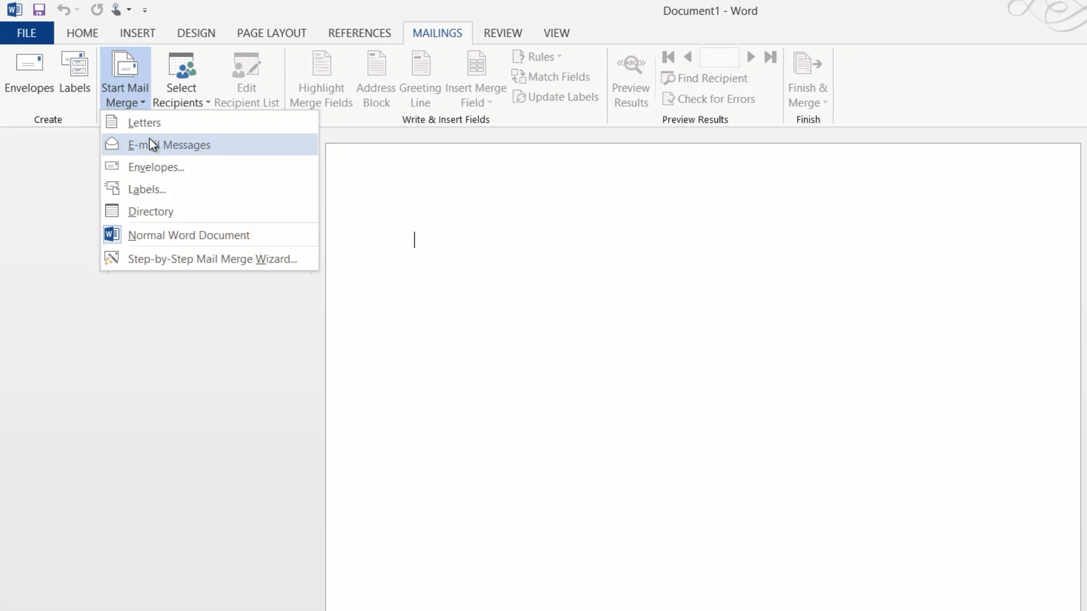Open the Rules dropdown
Screen dimensions: 1087x611
tap(537, 57)
